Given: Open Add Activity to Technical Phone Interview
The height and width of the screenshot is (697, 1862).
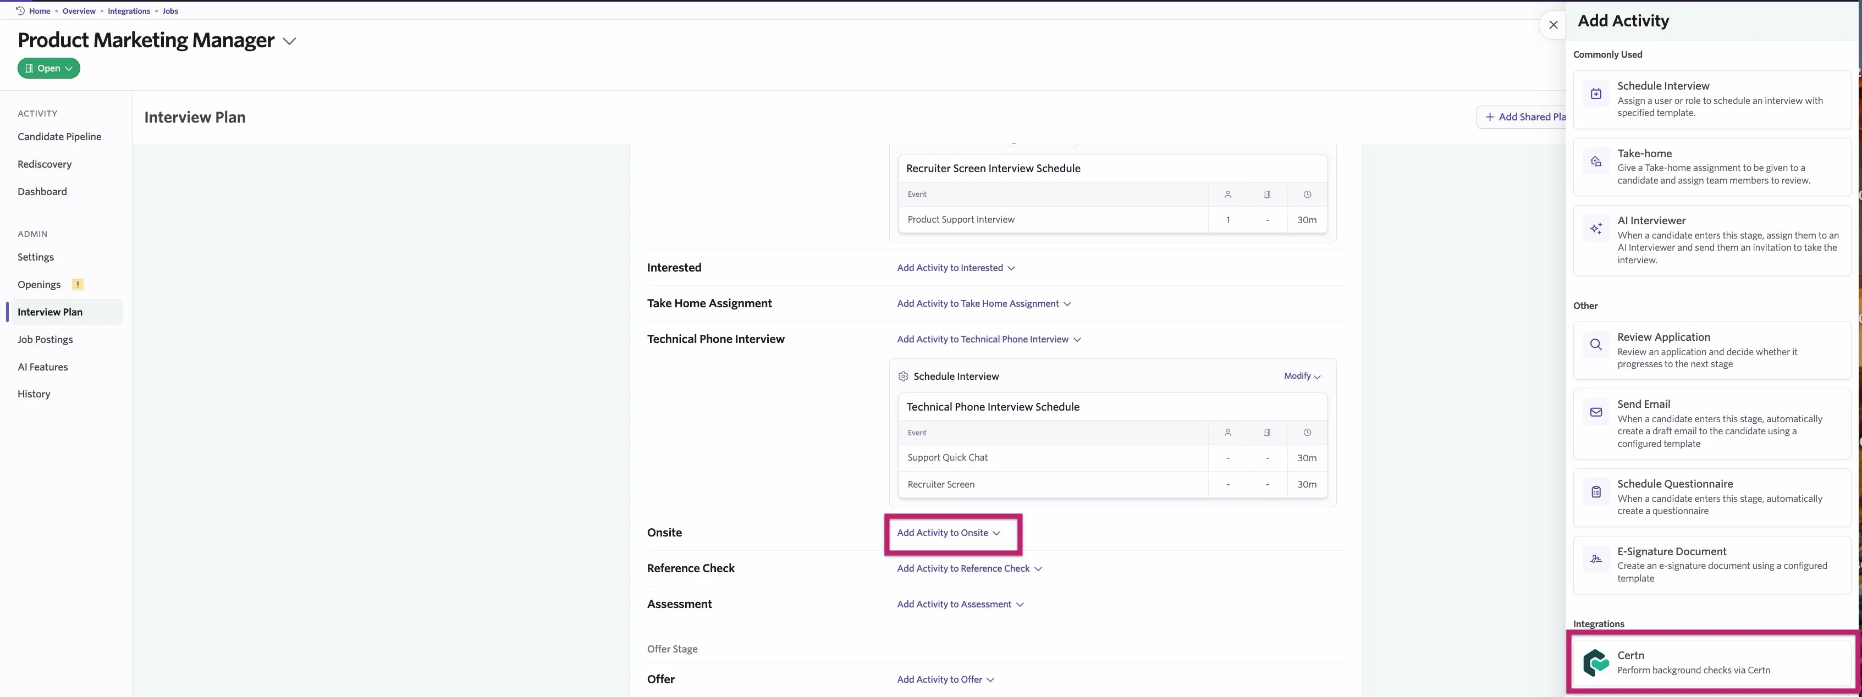Looking at the screenshot, I should [x=989, y=340].
